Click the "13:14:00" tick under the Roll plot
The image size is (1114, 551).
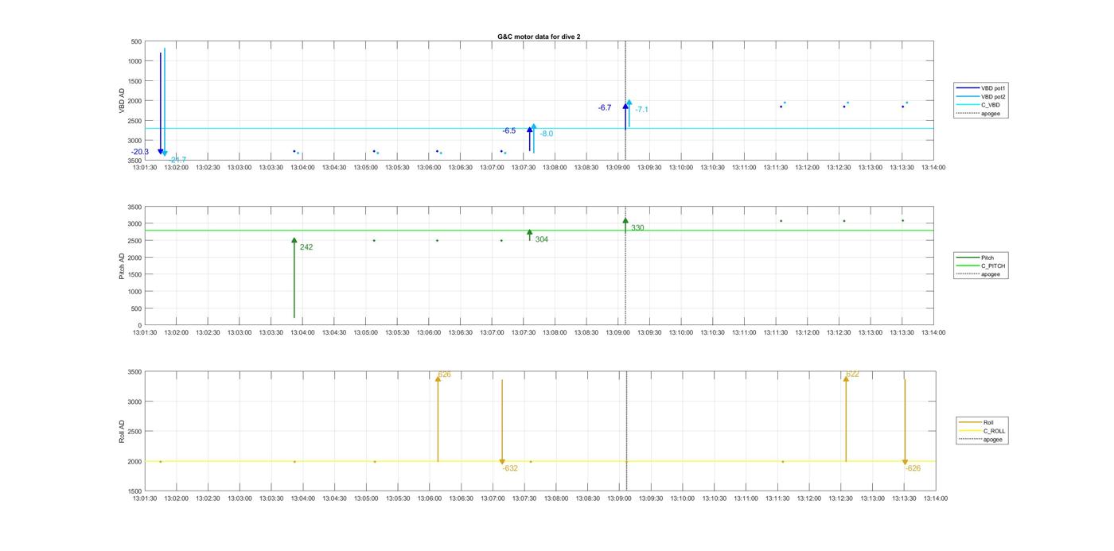tap(935, 499)
